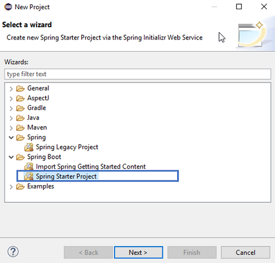The width and height of the screenshot is (275, 263).
Task: Select Spring Legacy Project entry
Action: coord(67,147)
